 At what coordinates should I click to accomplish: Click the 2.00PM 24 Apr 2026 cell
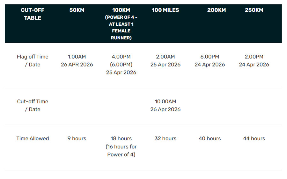[254, 61]
